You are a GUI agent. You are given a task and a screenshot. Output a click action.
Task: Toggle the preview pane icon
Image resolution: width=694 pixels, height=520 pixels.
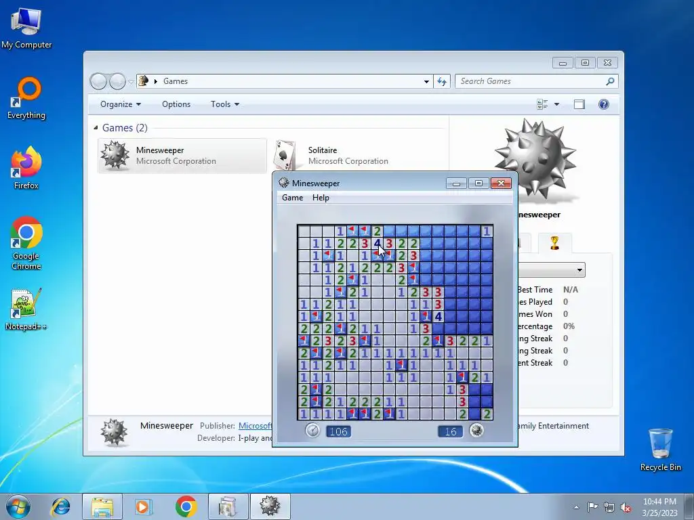(x=579, y=104)
